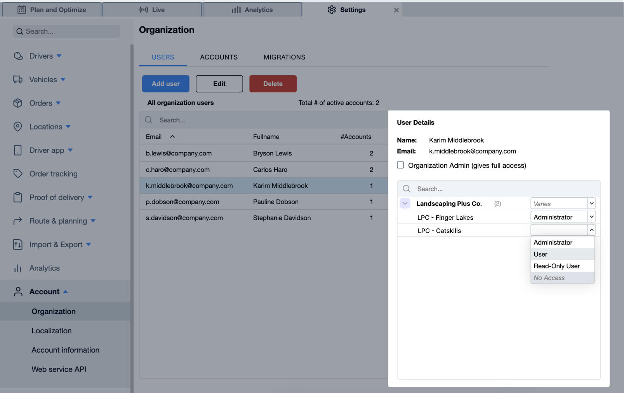This screenshot has width=624, height=393.
Task: Collapse the Landscaping Plus Co. group
Action: pos(405,203)
